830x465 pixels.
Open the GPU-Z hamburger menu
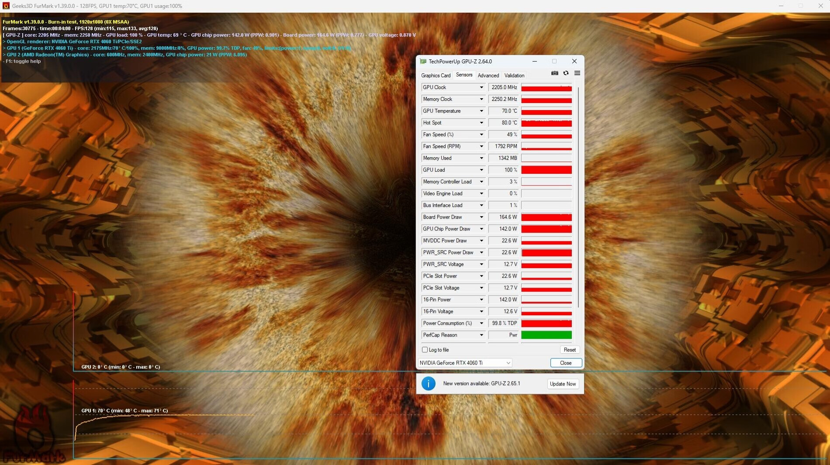tap(577, 73)
